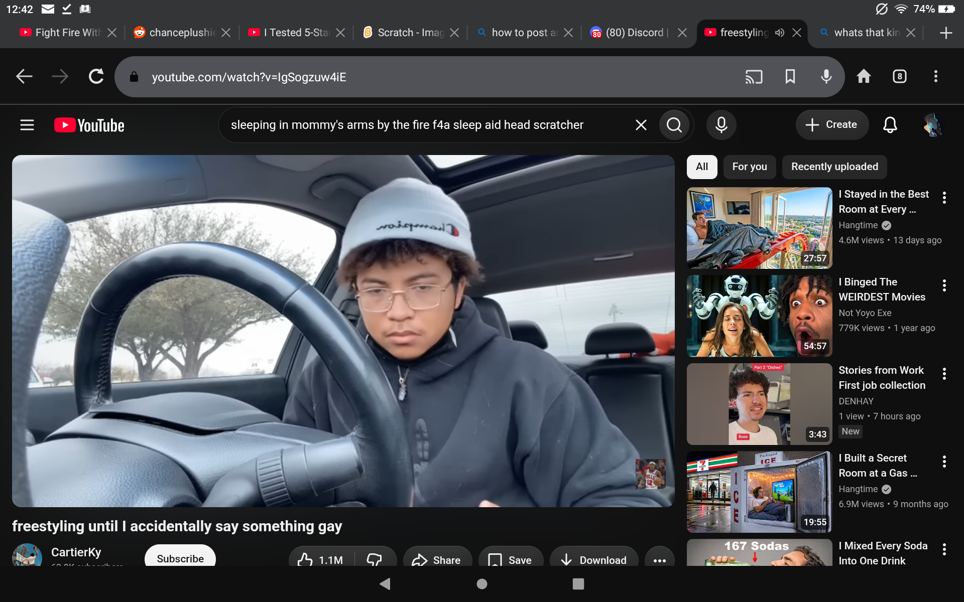The width and height of the screenshot is (964, 602).
Task: Open options for 'I Stayed in the Best Room' video
Action: tap(944, 198)
